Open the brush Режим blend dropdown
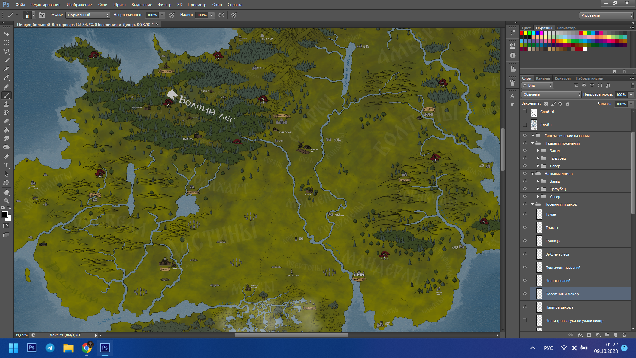Screen dimensions: 636x358 (x=88, y=15)
